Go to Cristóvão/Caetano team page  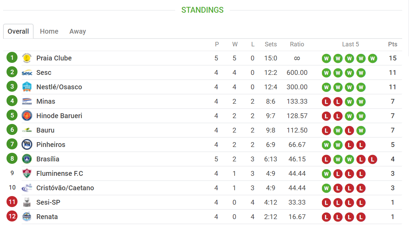(65, 188)
